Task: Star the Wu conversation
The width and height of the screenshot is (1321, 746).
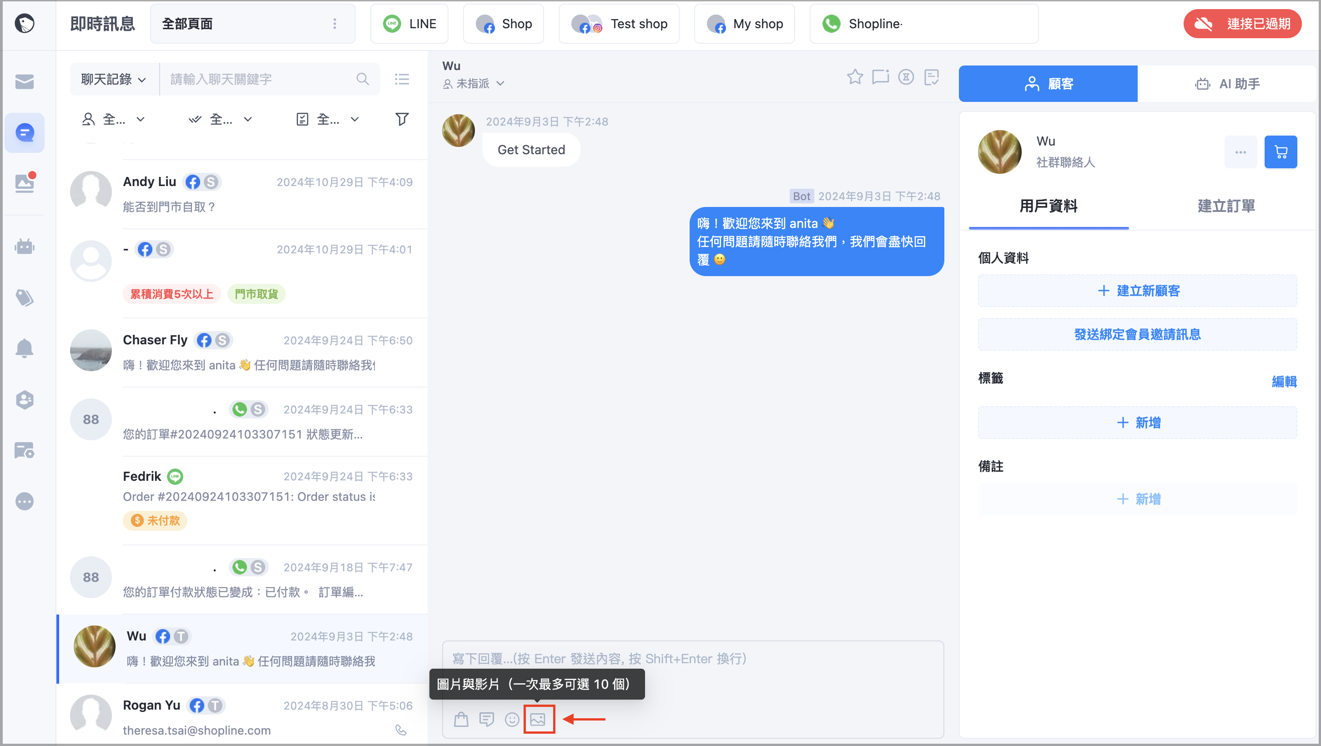Action: [x=855, y=77]
